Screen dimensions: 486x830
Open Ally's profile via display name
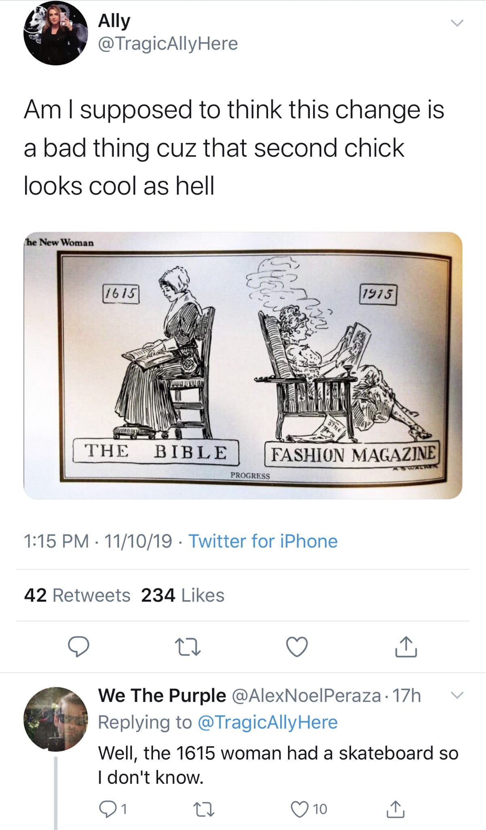point(114,21)
